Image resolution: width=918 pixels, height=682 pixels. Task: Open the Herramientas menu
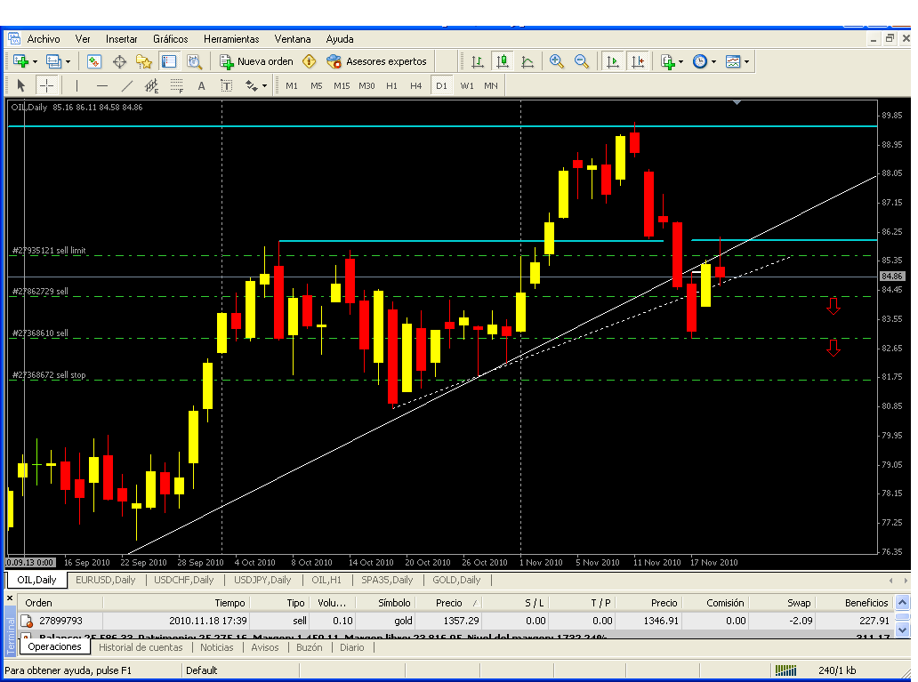point(231,39)
